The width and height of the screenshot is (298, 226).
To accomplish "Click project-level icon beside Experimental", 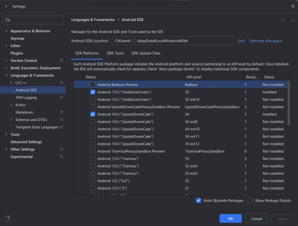I will 62,157.
